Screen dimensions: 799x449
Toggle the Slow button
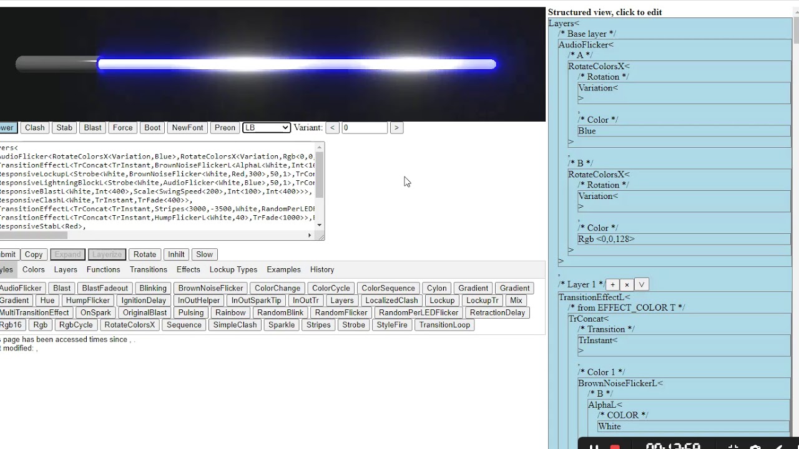pos(205,254)
